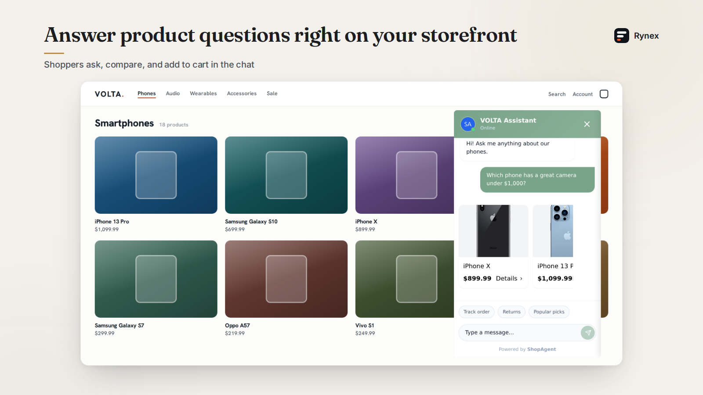Click the Vivo S1 product name
Screen dimensions: 703x395
click(365, 326)
